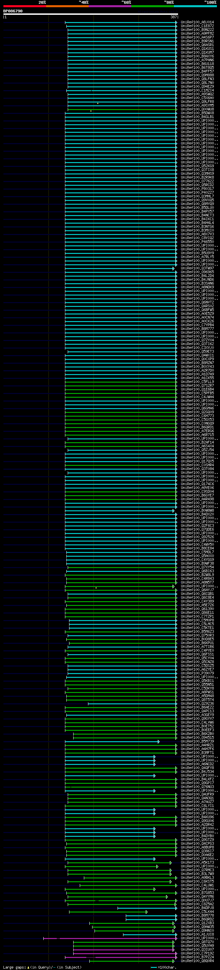Select UniRef100_P80317 label

(197, 189)
